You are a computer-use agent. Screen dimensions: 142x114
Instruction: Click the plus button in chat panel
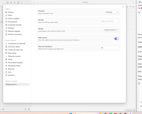(141, 106)
